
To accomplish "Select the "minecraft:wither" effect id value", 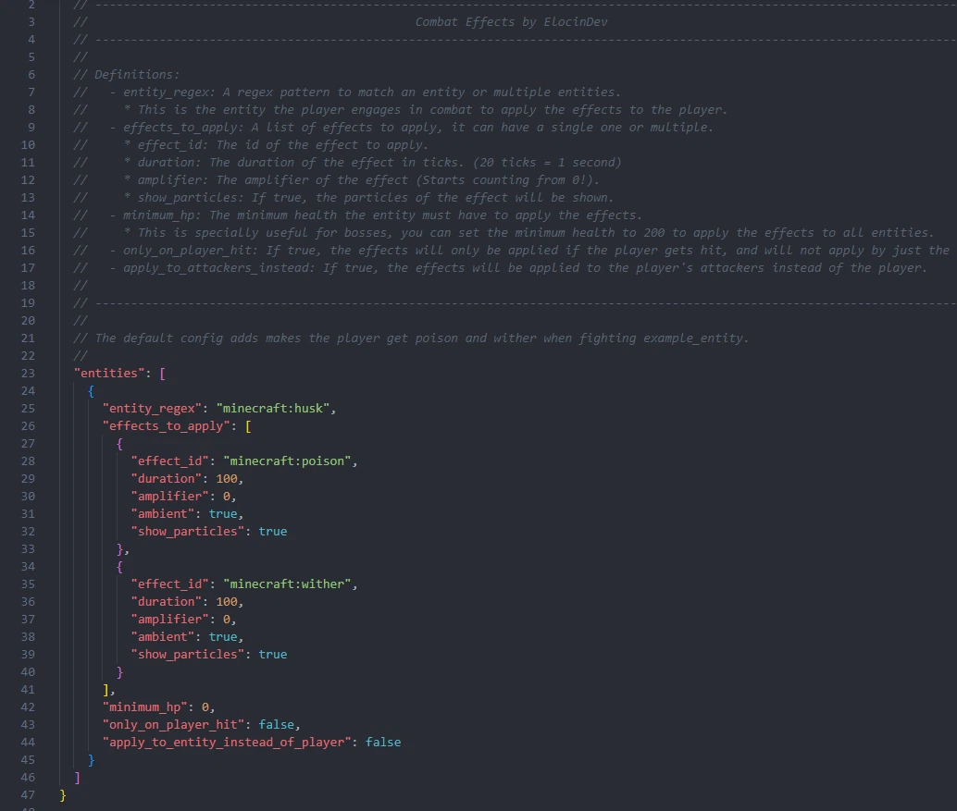I will tap(287, 584).
